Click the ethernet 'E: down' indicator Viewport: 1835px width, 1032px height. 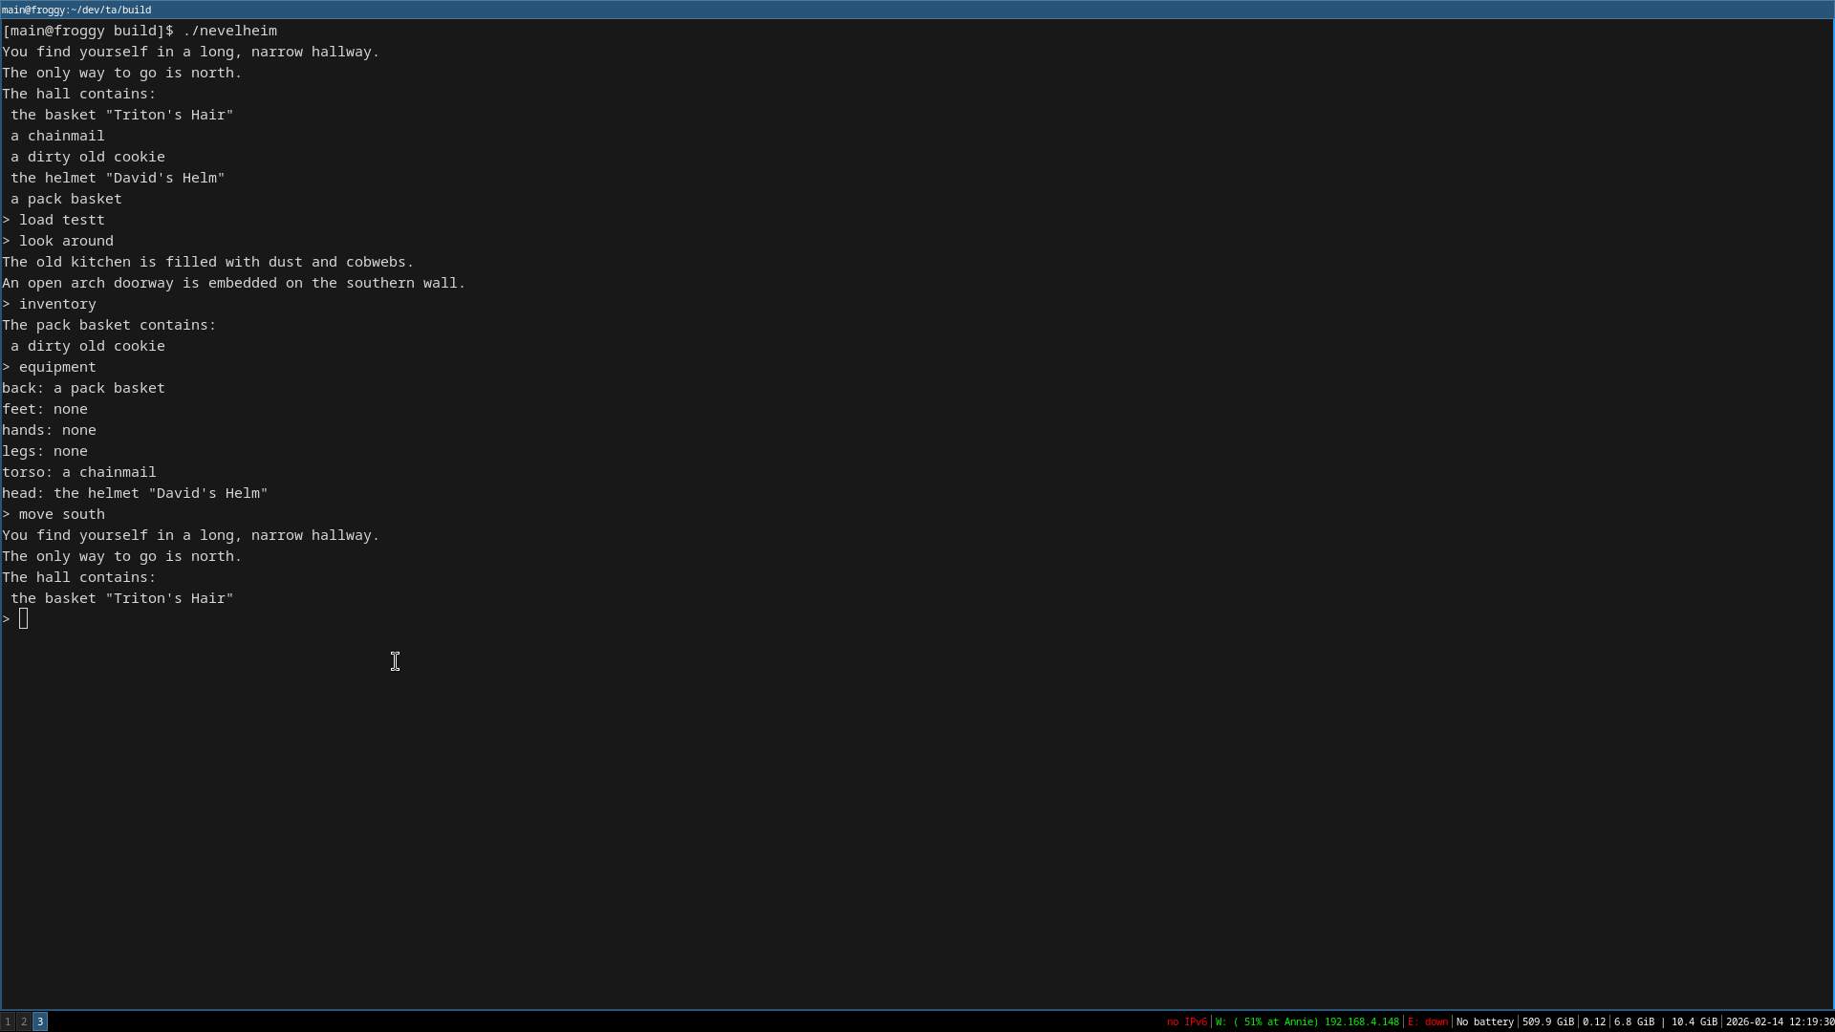pyautogui.click(x=1428, y=1022)
